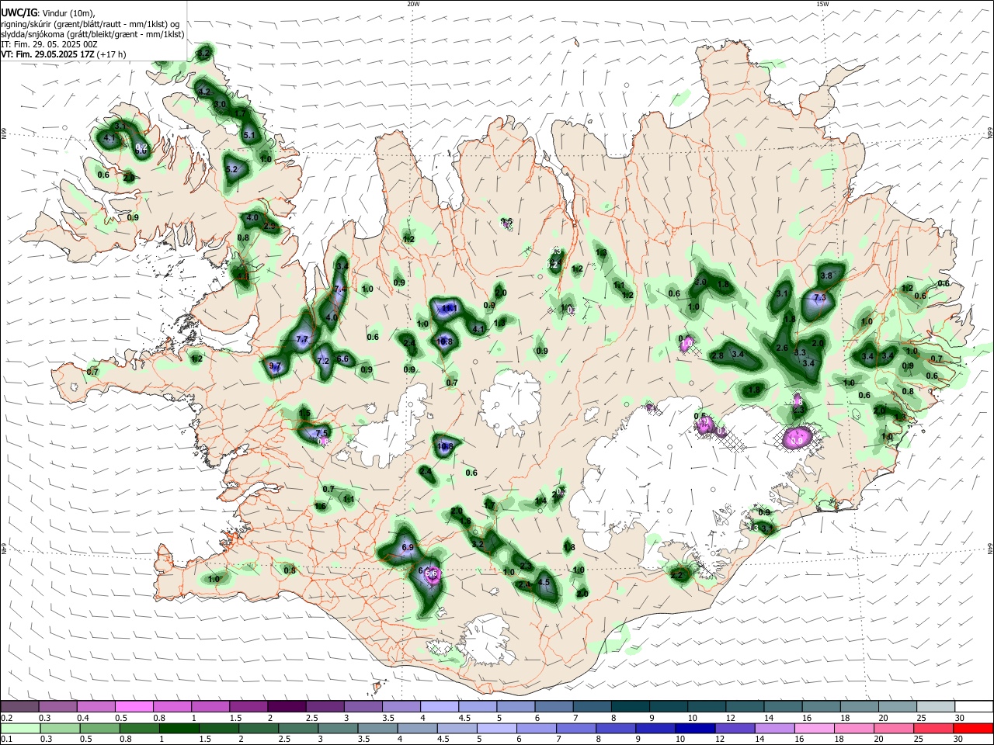This screenshot has height=745, width=994.
Task: Select the IT: Fim. 29. 05. 2025 00Z line
Action: [x=49, y=44]
